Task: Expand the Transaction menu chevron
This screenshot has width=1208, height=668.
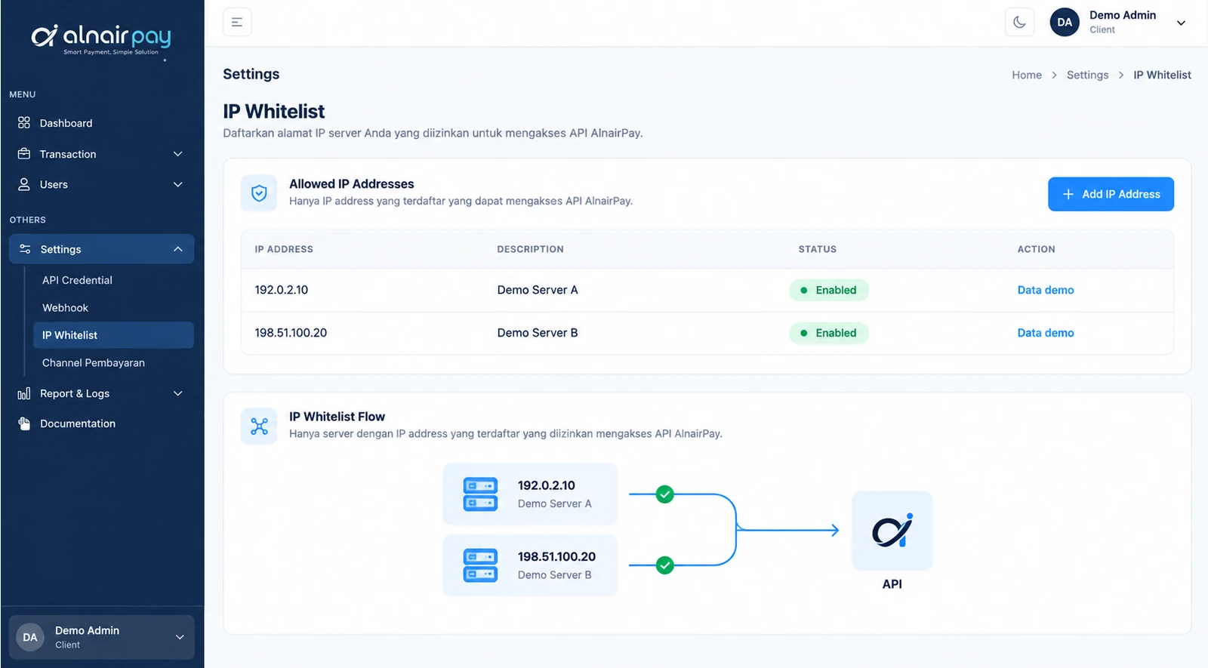Action: point(178,154)
